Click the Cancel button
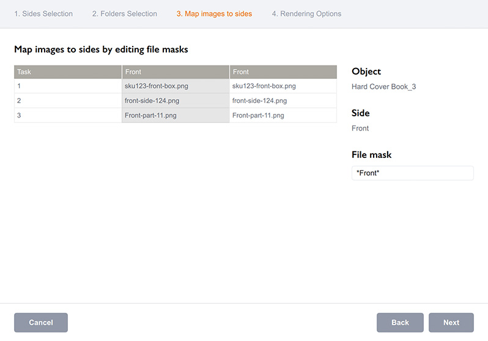The width and height of the screenshot is (488, 341). pos(41,323)
